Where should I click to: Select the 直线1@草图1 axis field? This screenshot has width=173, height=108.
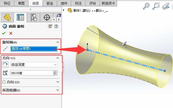point(34,49)
